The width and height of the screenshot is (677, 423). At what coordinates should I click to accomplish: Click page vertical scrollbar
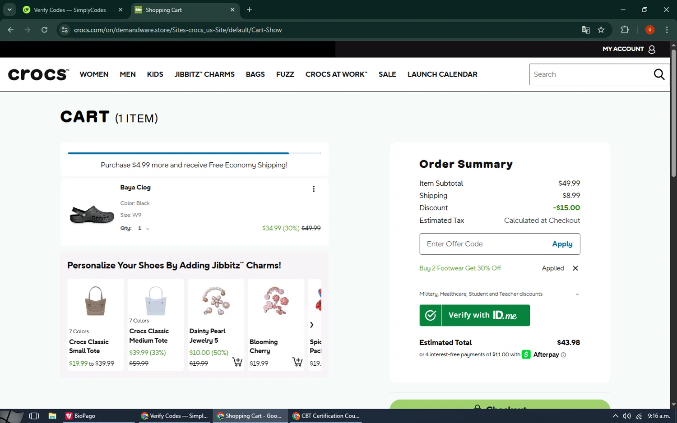tap(673, 113)
